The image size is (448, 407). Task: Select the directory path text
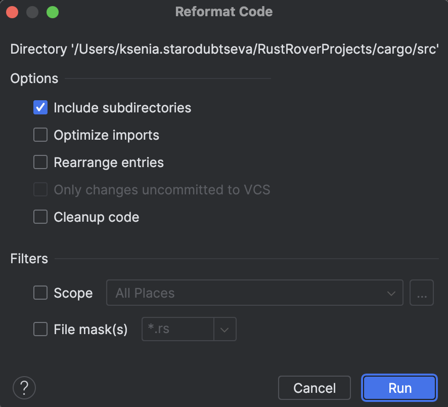point(224,49)
